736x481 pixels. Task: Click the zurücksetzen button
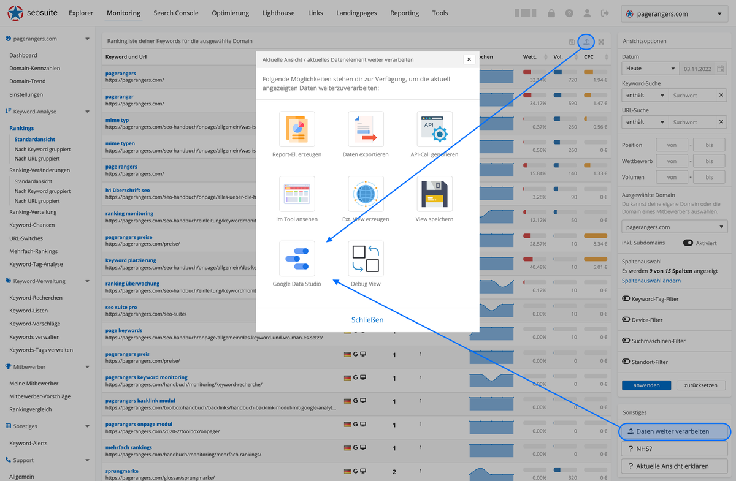tap(701, 385)
